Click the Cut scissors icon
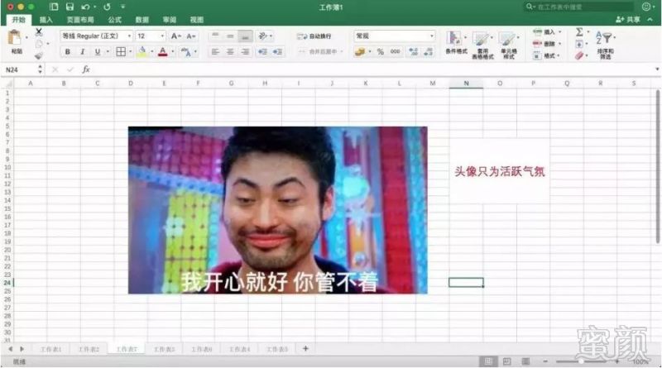The image size is (662, 368). (38, 31)
